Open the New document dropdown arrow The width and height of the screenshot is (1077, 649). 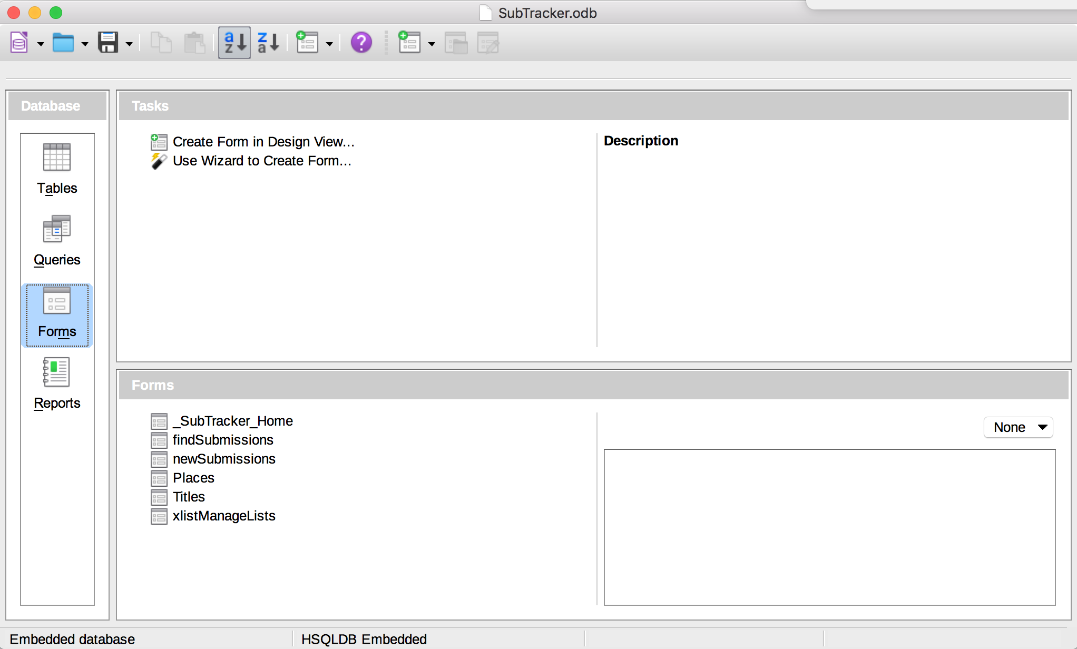point(41,44)
